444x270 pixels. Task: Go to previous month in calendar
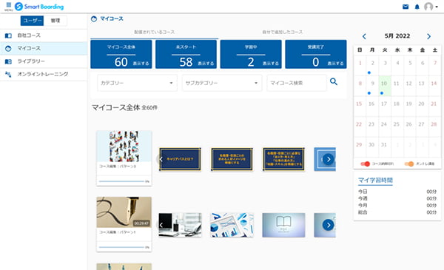tap(364, 36)
